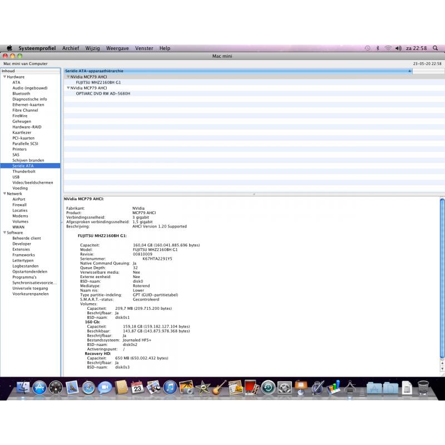The width and height of the screenshot is (445, 445).
Task: Select Schijven branden in sidebar
Action: (x=28, y=160)
